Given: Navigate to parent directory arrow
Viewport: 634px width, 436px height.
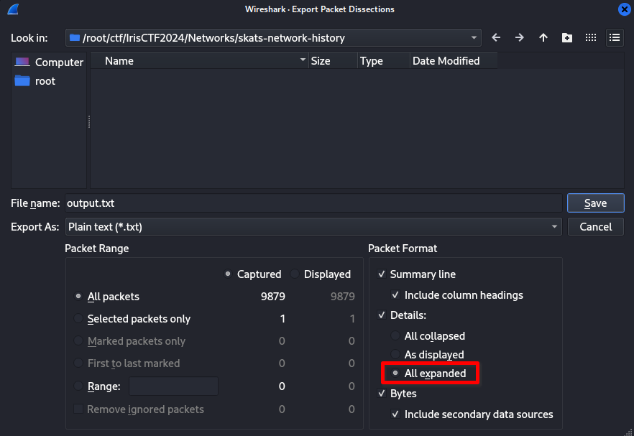Looking at the screenshot, I should [543, 37].
